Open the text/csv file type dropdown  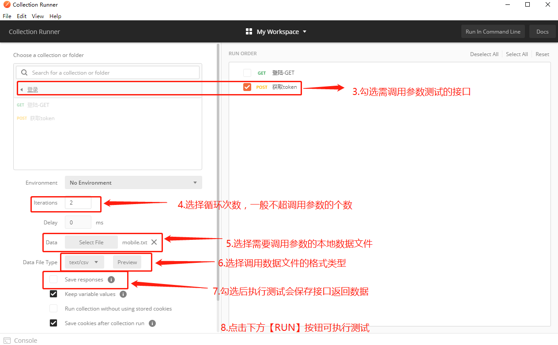[x=84, y=262]
